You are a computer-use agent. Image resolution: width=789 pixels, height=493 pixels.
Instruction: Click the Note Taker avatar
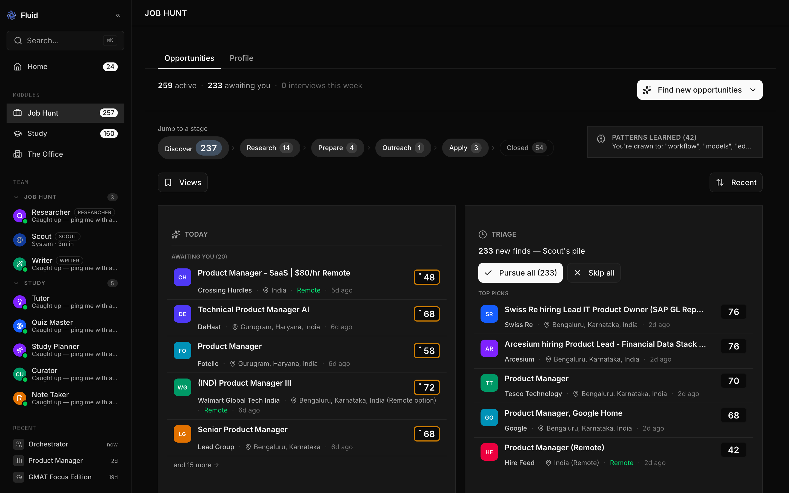19,399
